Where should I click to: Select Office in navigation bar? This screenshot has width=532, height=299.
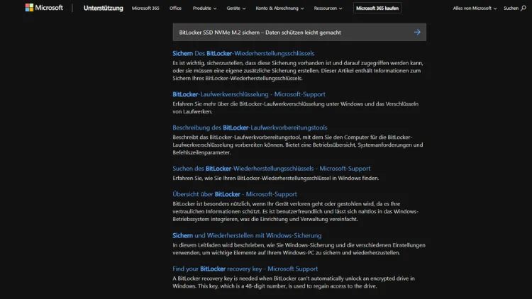(175, 9)
